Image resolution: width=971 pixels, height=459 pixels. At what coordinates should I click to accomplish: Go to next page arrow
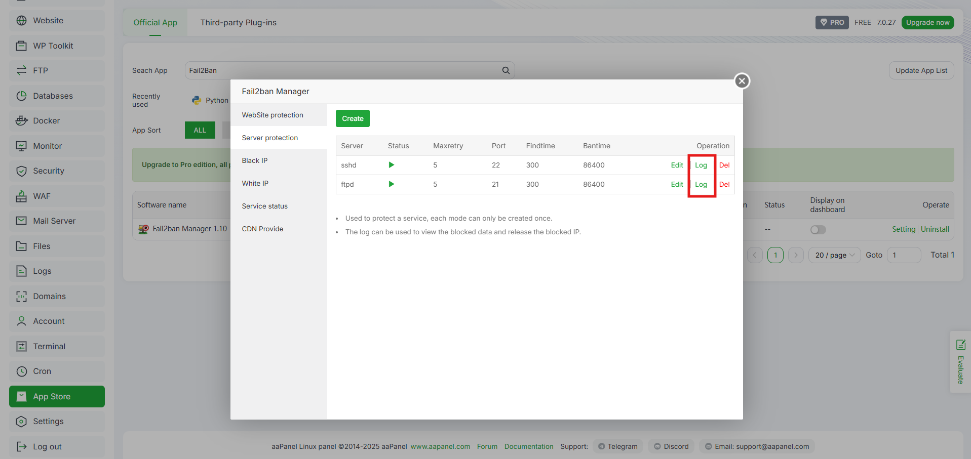(x=796, y=255)
